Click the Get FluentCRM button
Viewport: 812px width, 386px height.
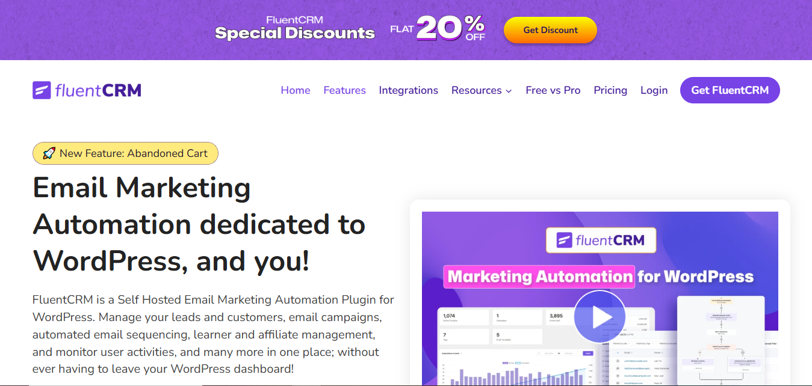click(730, 90)
